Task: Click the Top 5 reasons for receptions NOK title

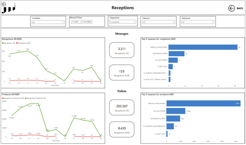Action: click(x=158, y=39)
